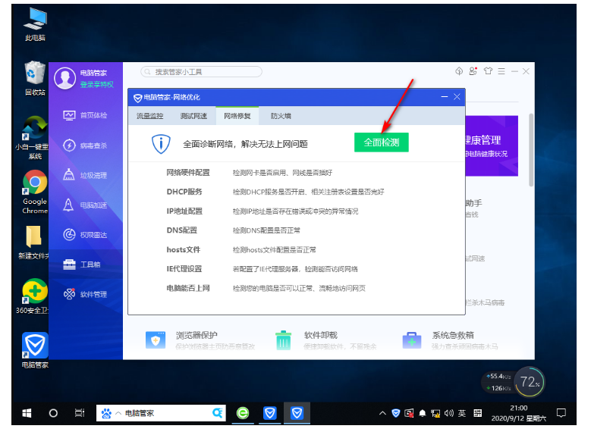Click the DHCP服务 row label
The width and height of the screenshot is (591, 432).
184,192
